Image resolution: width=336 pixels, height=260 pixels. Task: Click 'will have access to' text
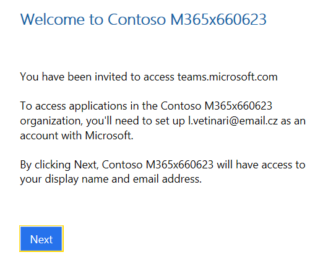point(261,165)
